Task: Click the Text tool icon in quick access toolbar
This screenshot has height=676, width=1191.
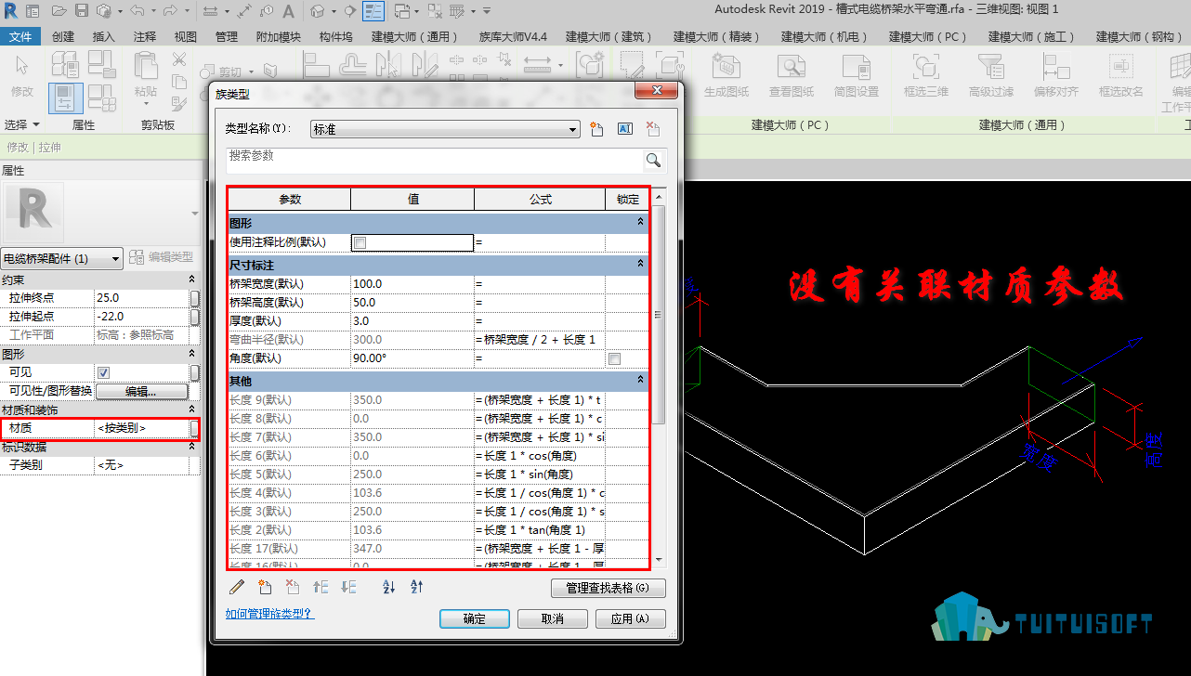Action: point(288,11)
